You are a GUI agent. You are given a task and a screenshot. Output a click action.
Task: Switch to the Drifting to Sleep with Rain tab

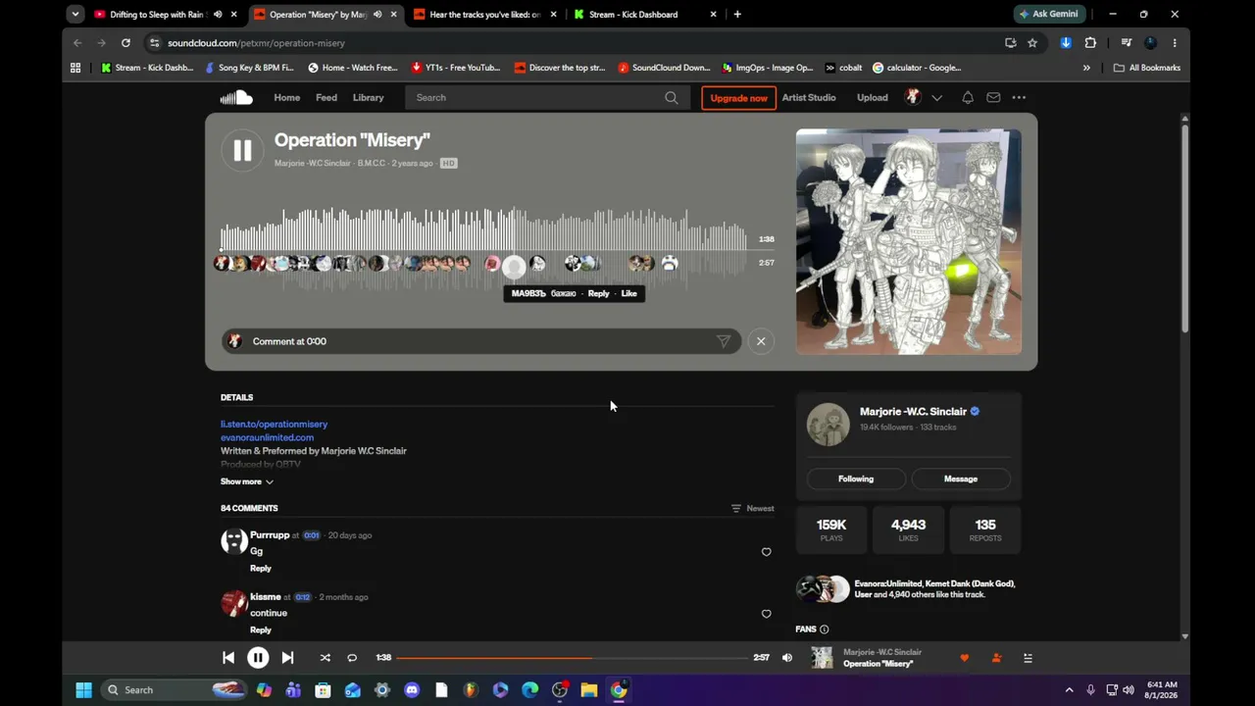click(166, 15)
